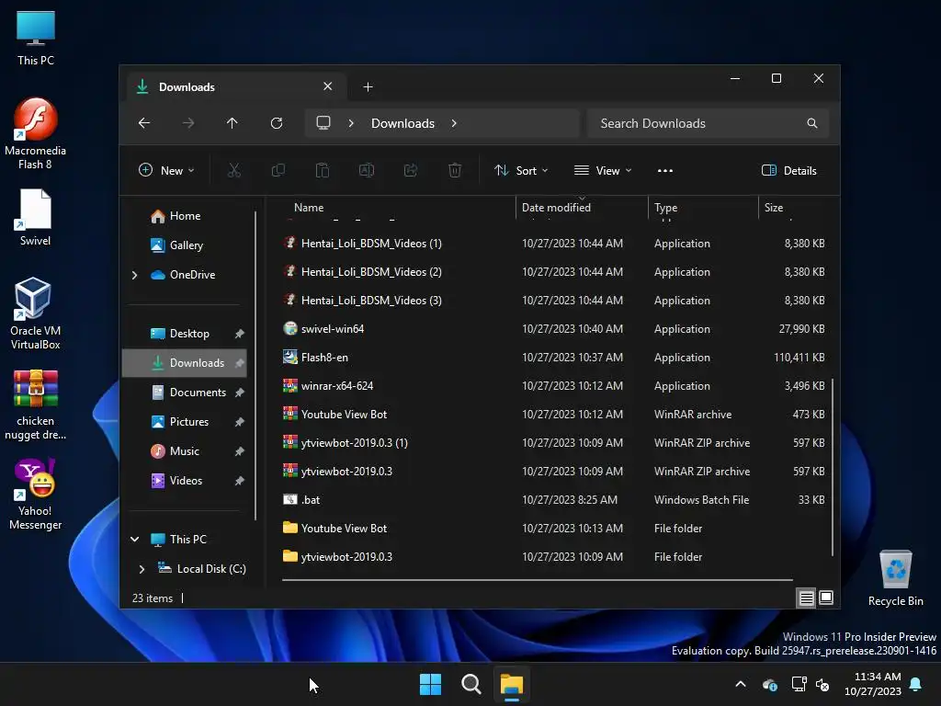Expand Local Disk (C:) node
The width and height of the screenshot is (941, 706).
pos(142,568)
